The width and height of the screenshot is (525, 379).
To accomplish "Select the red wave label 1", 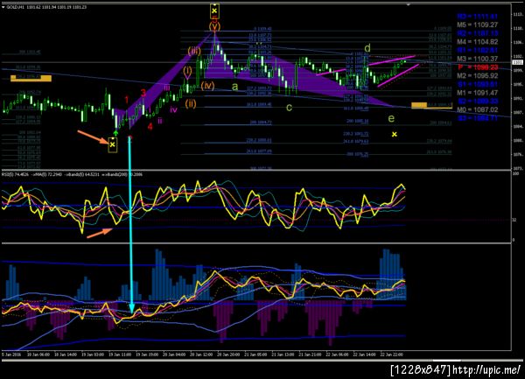I will pyautogui.click(x=127, y=100).
